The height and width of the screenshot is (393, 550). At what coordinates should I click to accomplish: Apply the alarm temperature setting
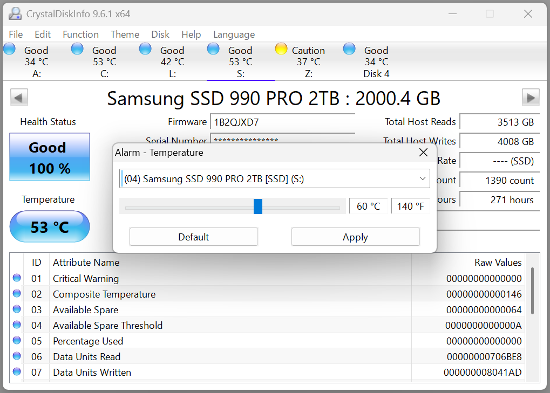[x=355, y=237]
